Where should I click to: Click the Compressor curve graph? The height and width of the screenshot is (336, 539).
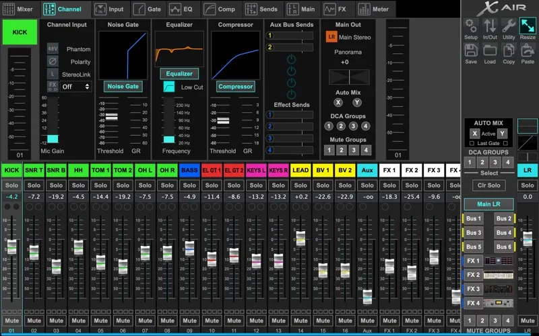point(235,55)
